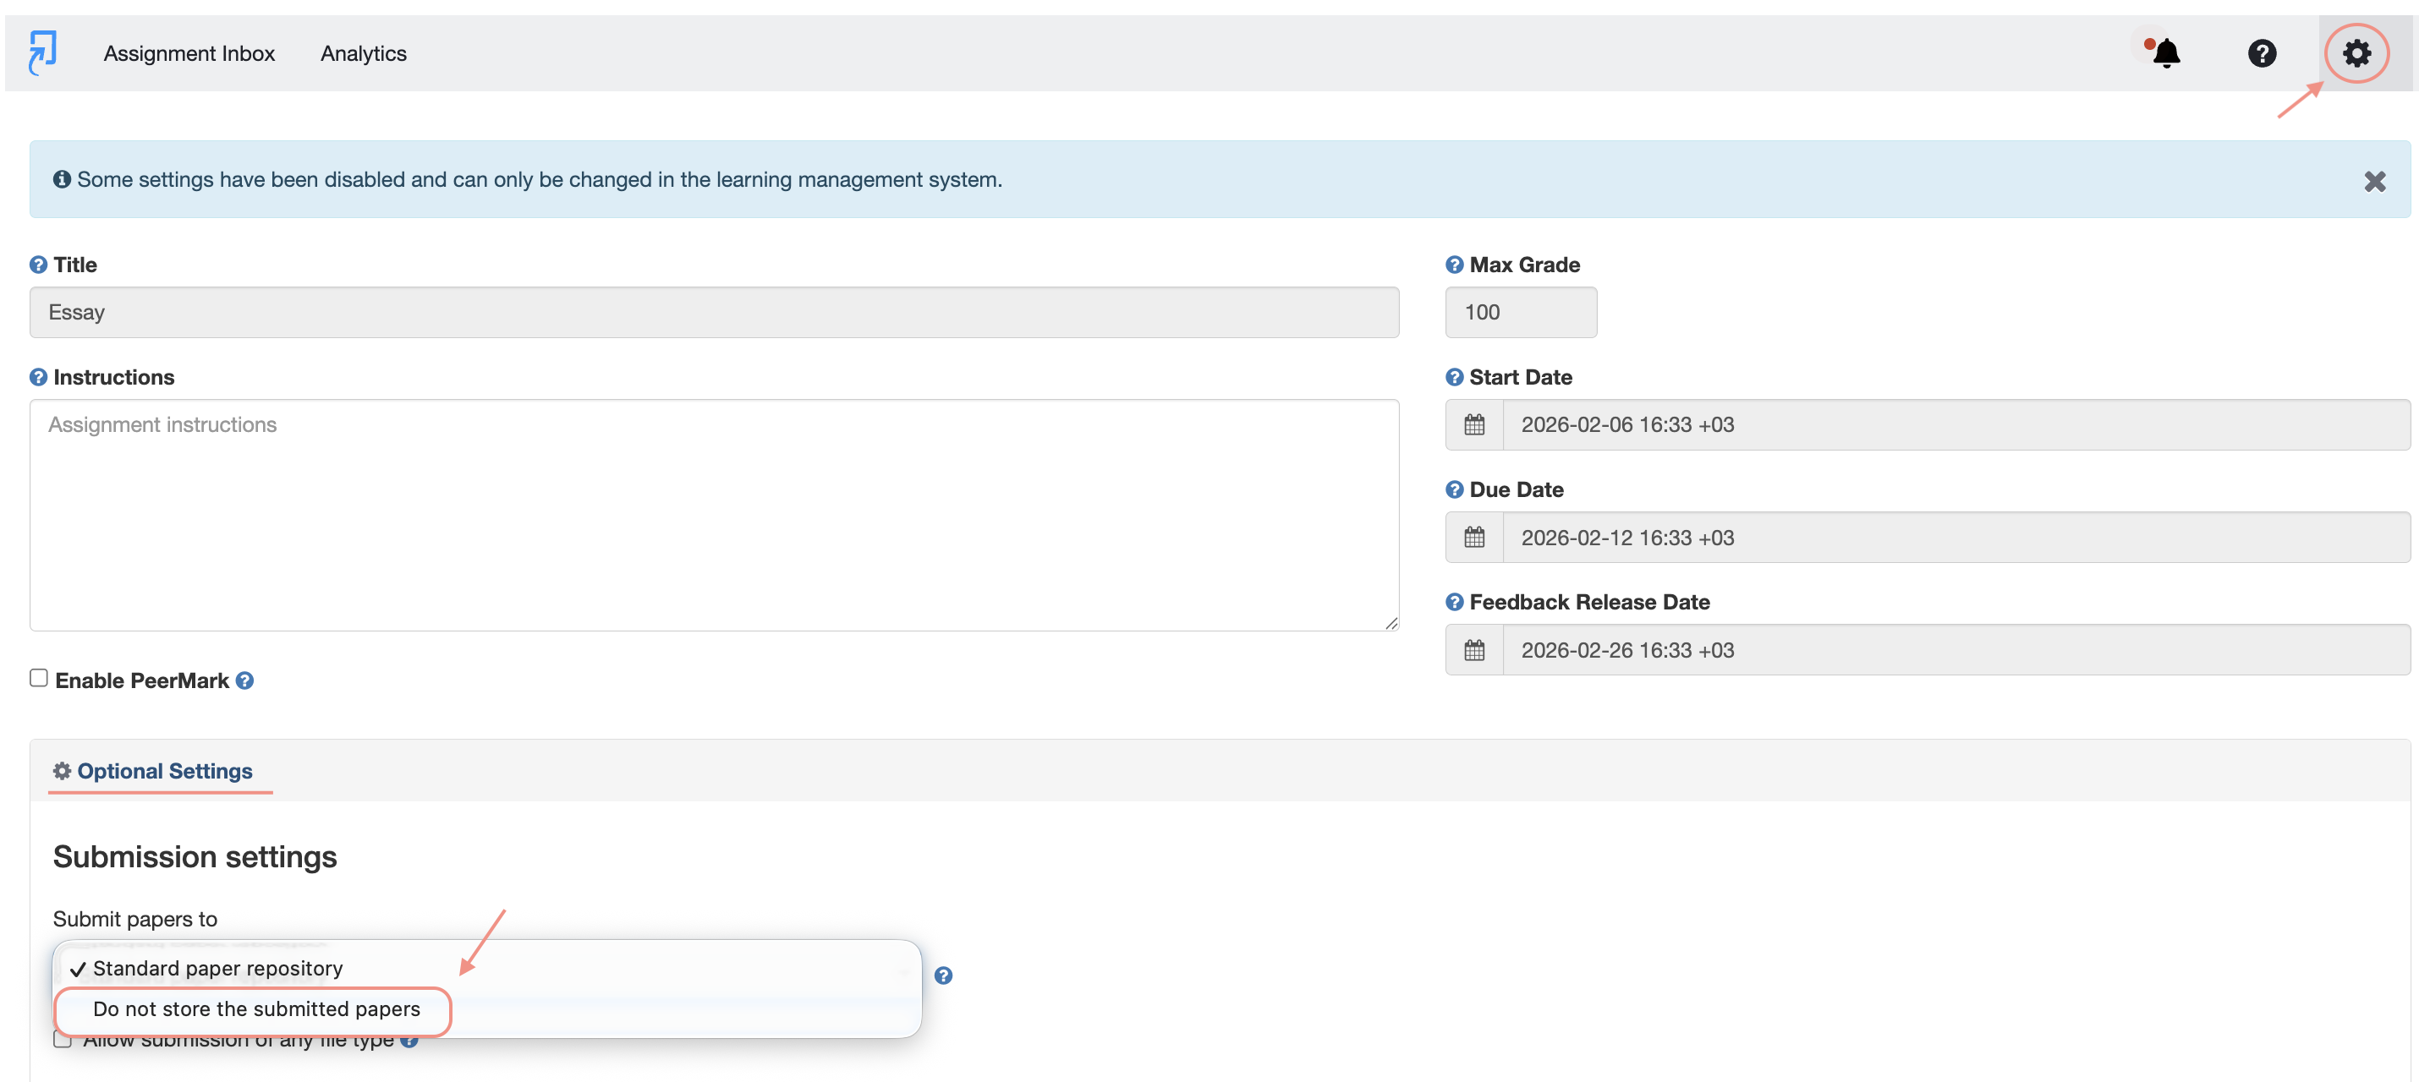Dismiss the disabled settings info banner

click(x=2374, y=181)
